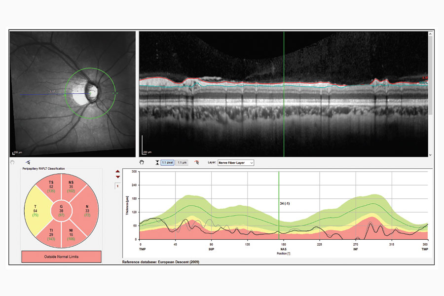
Task: Click the red layer segmentation icon
Action: [x=197, y=162]
